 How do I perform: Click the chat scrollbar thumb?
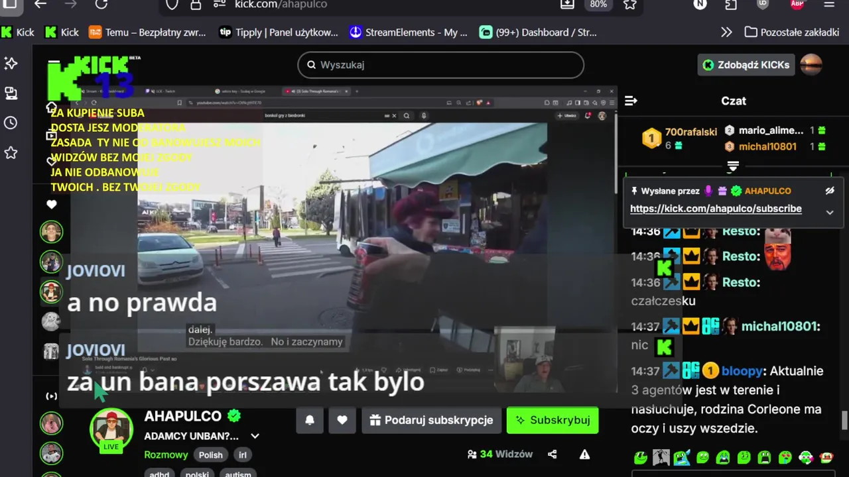coord(844,420)
